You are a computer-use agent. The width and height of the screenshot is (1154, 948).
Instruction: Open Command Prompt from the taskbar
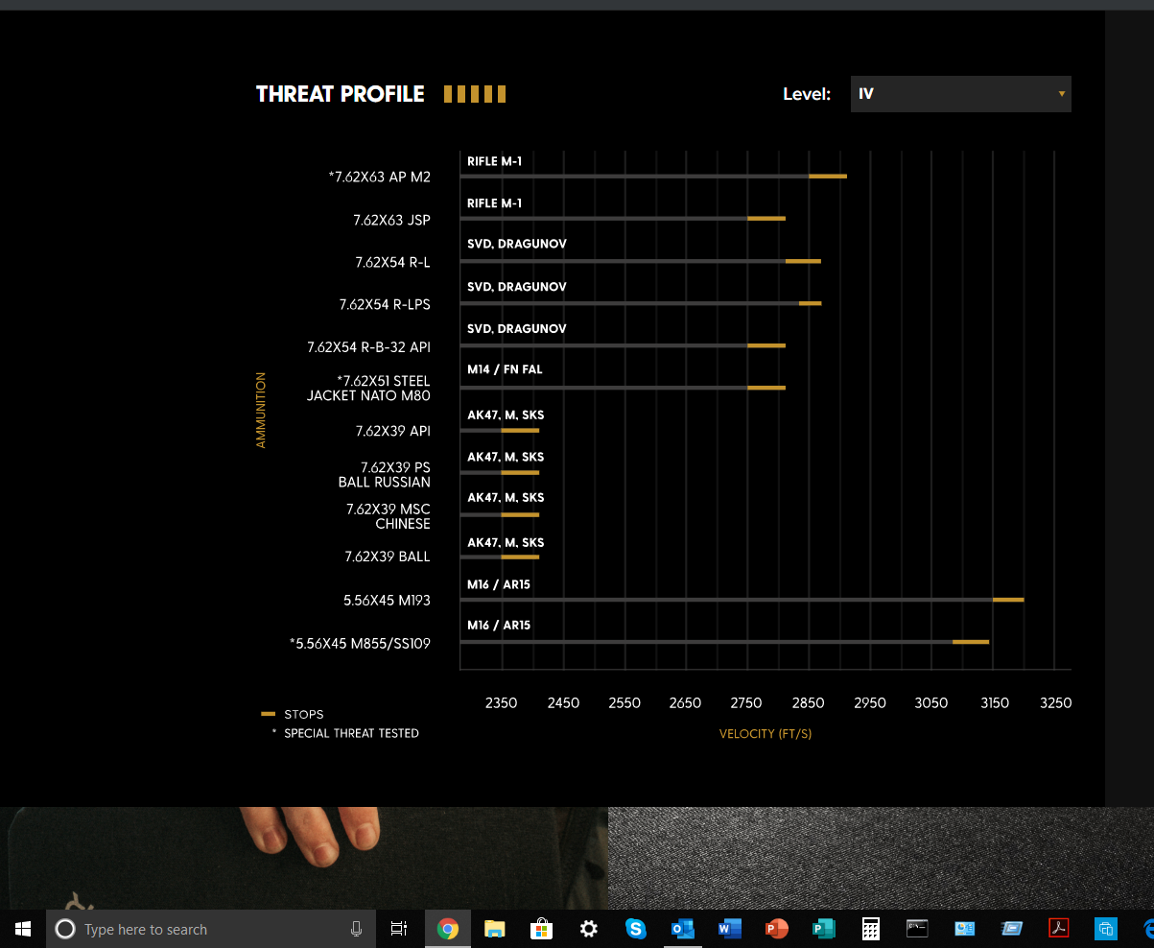coord(917,929)
